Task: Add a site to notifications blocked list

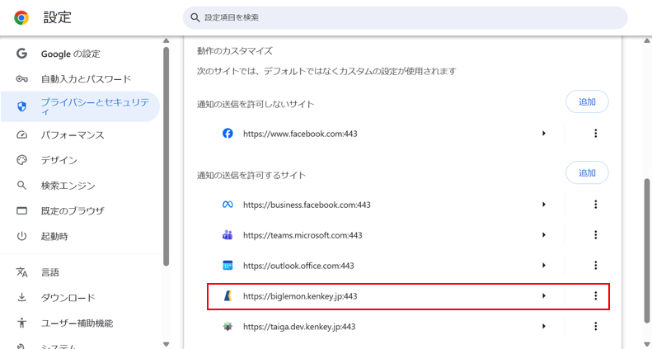Action: click(587, 102)
